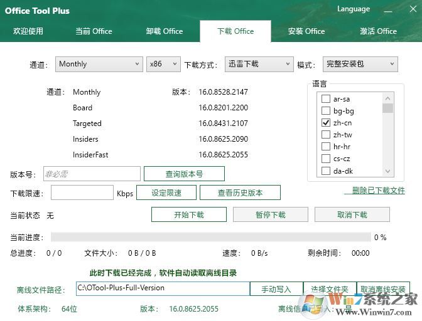Uncheck the zh-cn language checkbox
422x321 pixels.
click(326, 123)
